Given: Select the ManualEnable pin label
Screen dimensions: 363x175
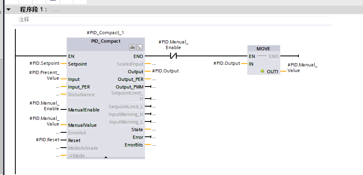Looking at the screenshot, I should pyautogui.click(x=84, y=110).
